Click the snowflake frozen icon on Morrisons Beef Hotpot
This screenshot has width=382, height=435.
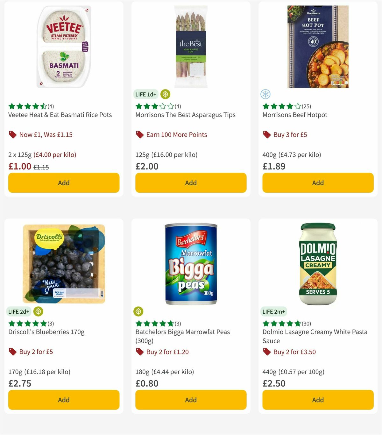(x=265, y=94)
